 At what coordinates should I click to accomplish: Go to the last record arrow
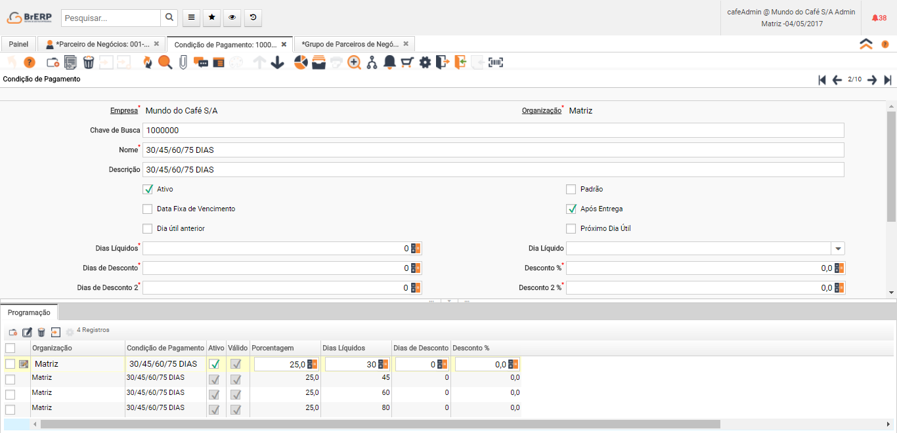coord(888,79)
